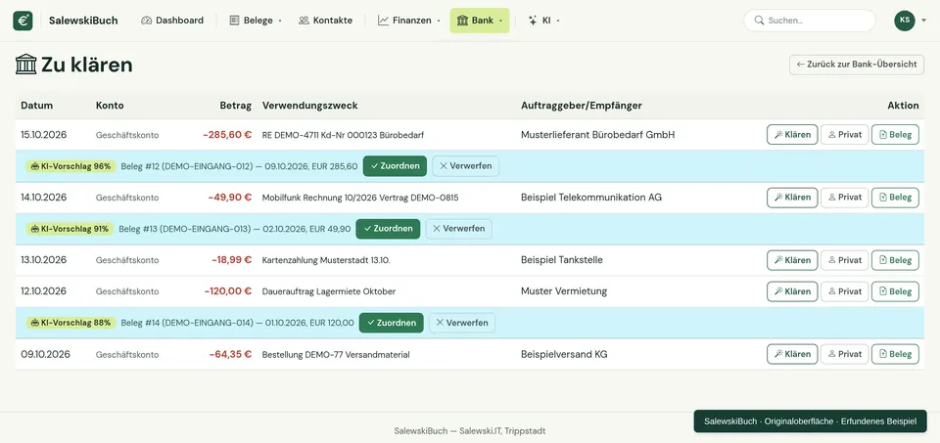Click the SalewskiBuch brand name
Screen dimensions: 940x443
point(83,21)
